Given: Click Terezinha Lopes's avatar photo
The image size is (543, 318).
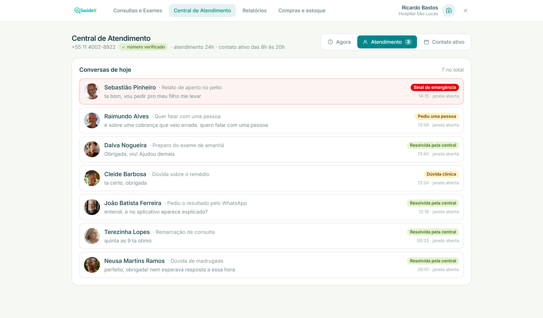Looking at the screenshot, I should pyautogui.click(x=92, y=236).
